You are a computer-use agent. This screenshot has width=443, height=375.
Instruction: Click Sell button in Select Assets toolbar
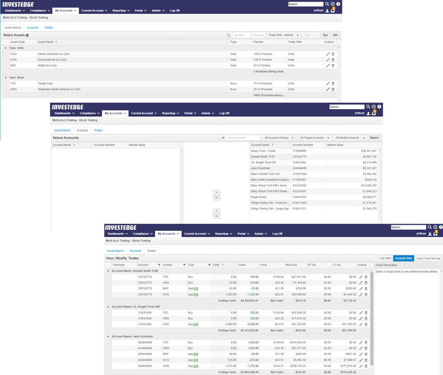click(335, 35)
